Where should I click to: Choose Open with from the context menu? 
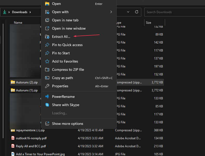tap(79, 12)
